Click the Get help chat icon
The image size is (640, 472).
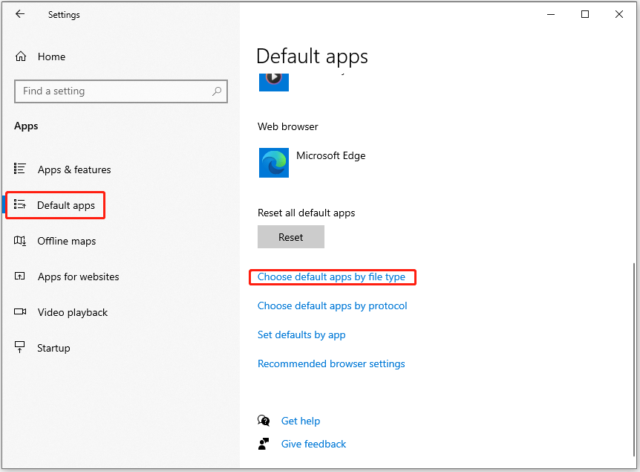[264, 421]
